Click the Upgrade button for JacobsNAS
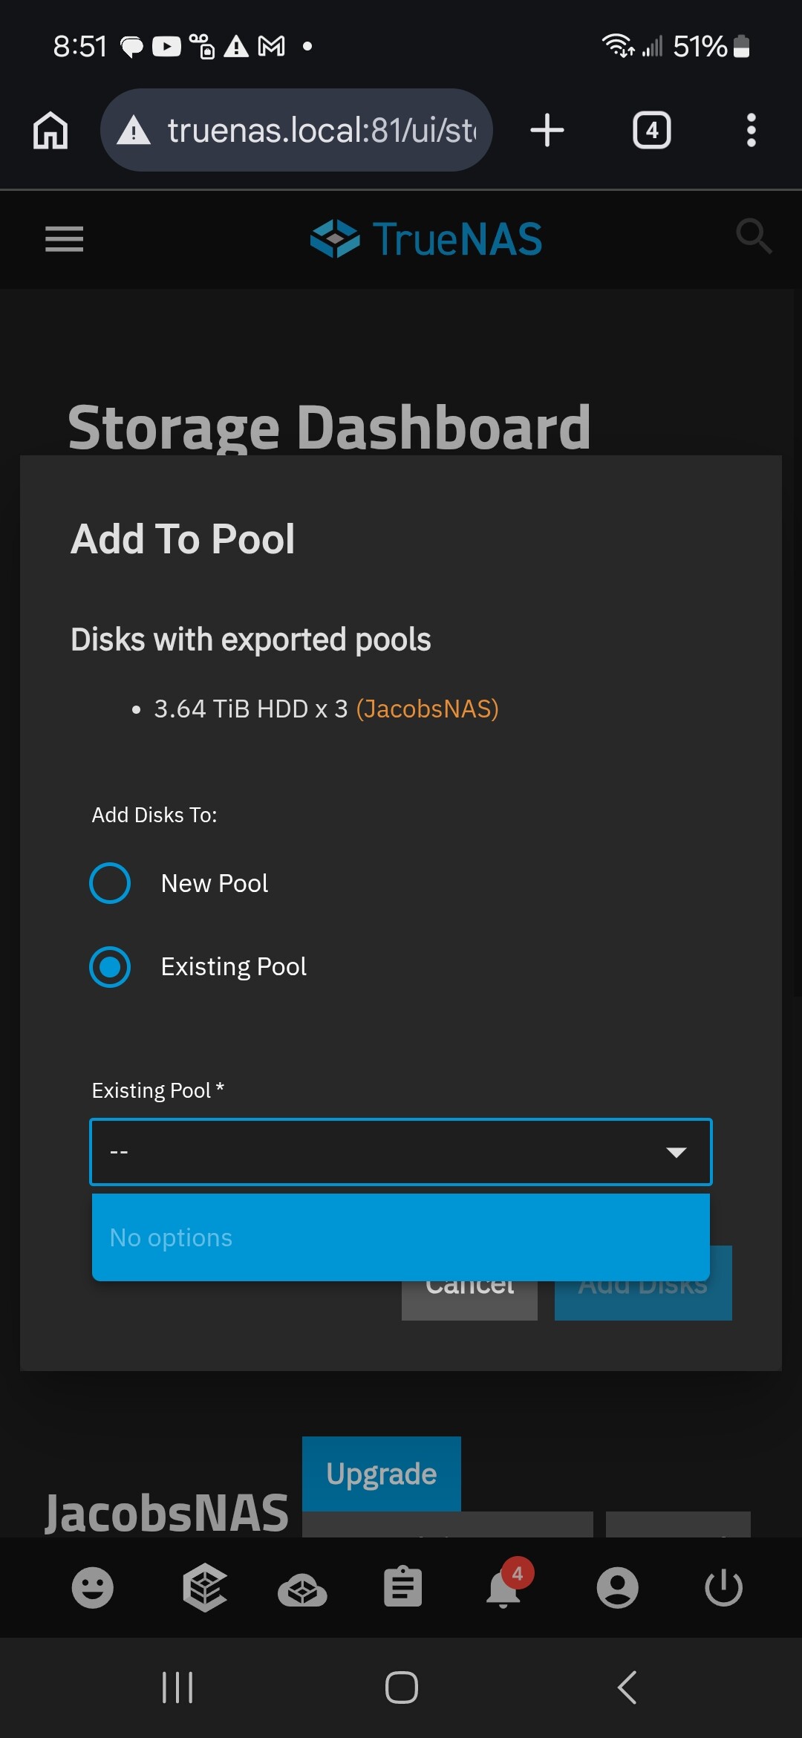 (x=382, y=1474)
